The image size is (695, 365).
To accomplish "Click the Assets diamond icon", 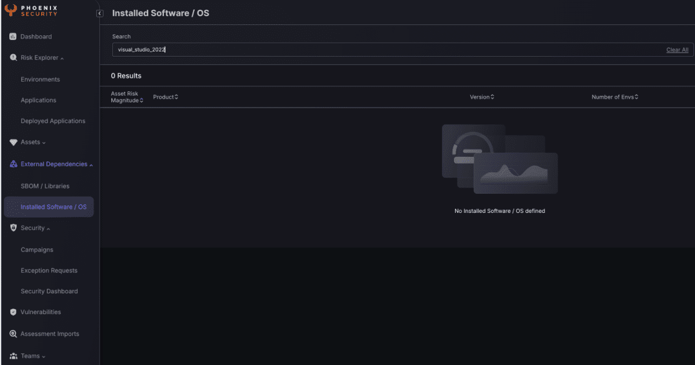I will pos(13,142).
